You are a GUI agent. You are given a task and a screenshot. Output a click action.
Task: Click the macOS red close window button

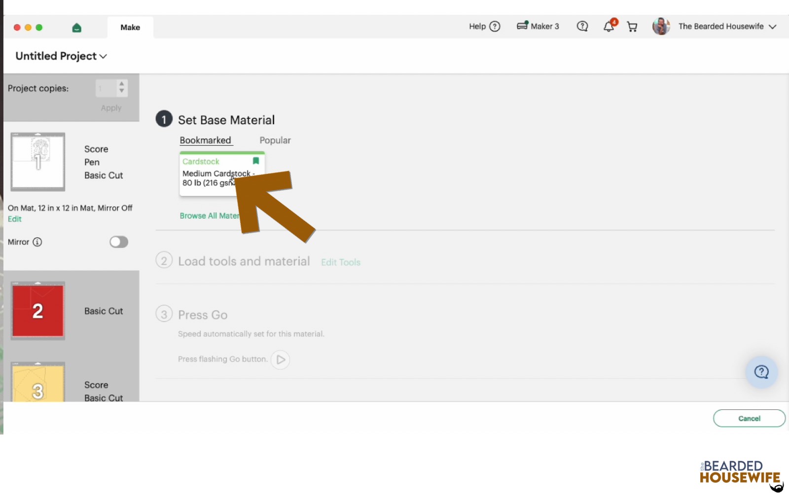[17, 28]
